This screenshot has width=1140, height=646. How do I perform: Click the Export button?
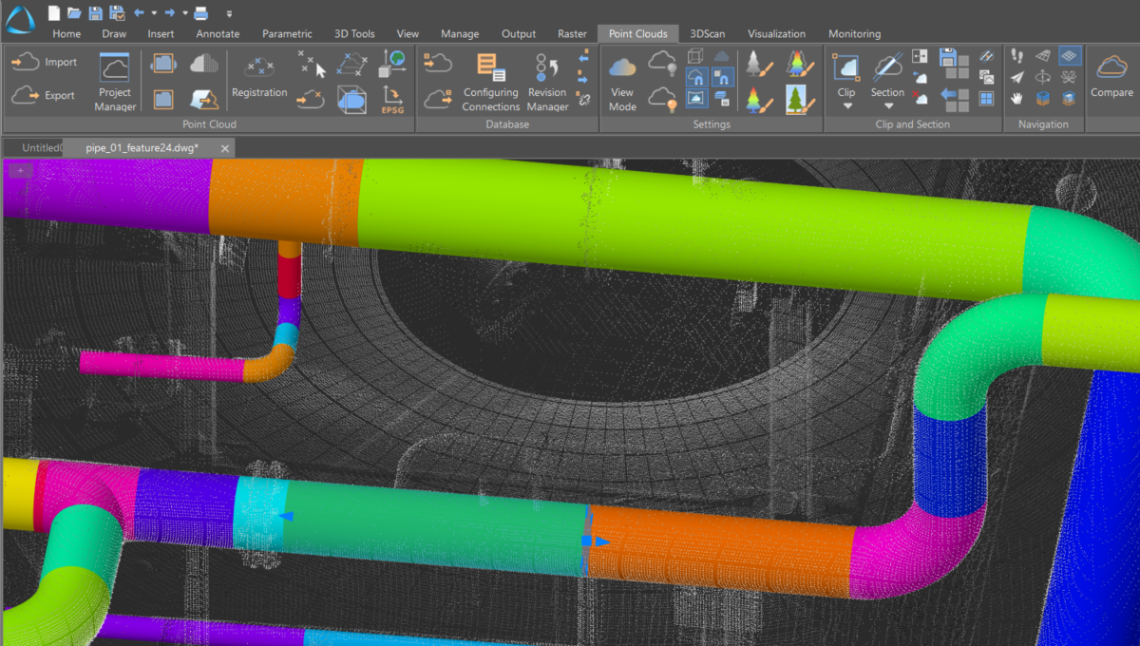click(43, 95)
